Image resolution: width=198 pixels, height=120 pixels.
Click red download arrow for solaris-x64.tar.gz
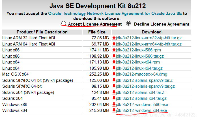tap(114, 98)
